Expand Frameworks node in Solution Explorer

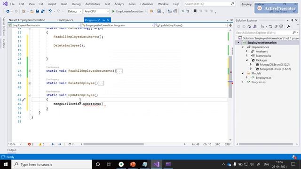246,56
